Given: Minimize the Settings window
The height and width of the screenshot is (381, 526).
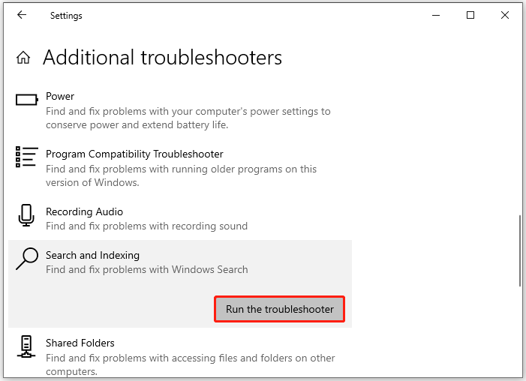Looking at the screenshot, I should (x=436, y=15).
